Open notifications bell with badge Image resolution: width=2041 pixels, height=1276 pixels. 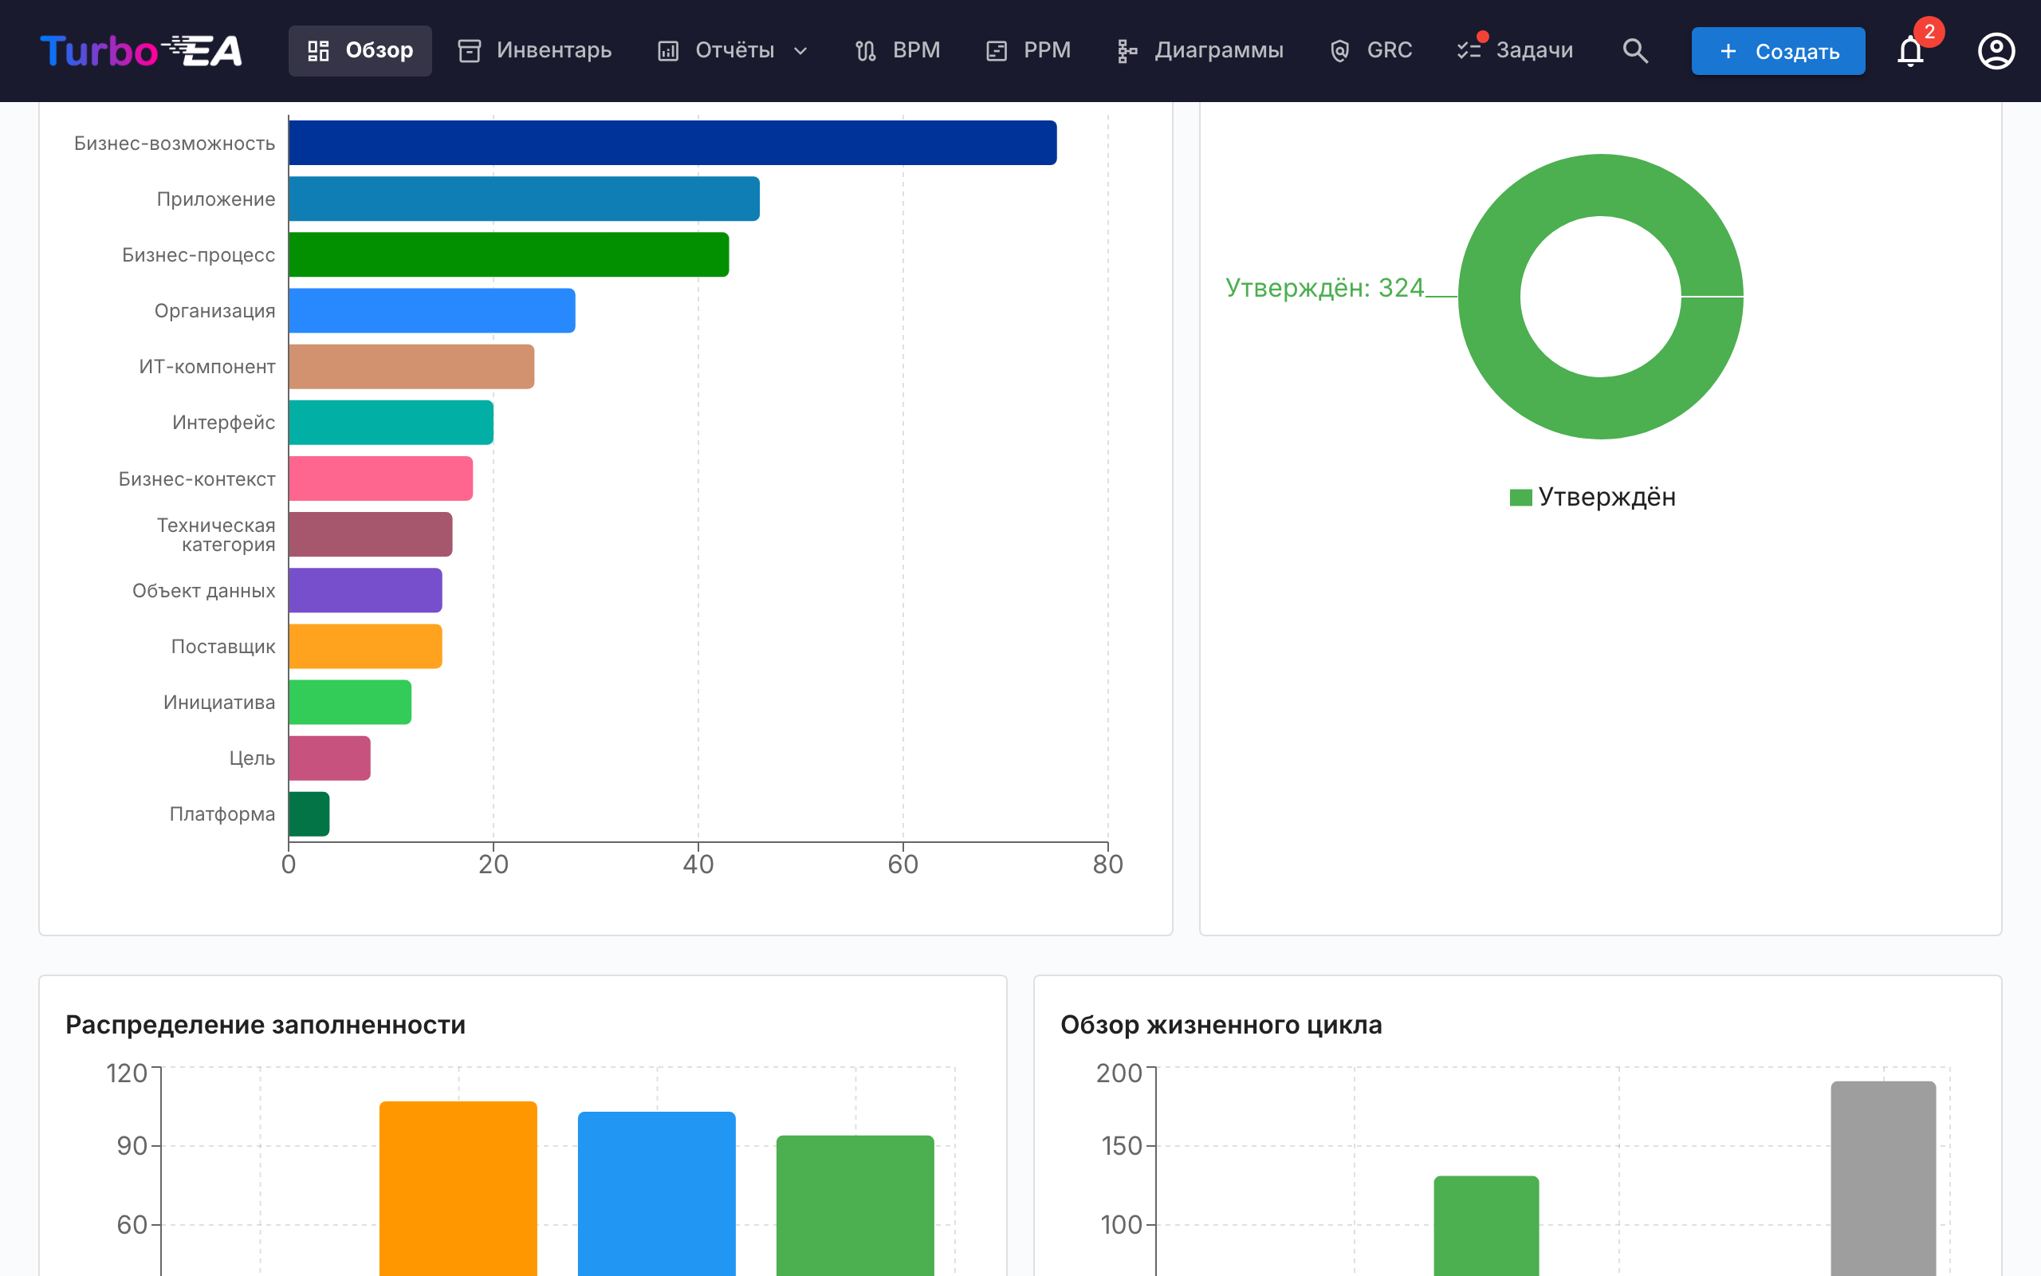coord(1910,50)
